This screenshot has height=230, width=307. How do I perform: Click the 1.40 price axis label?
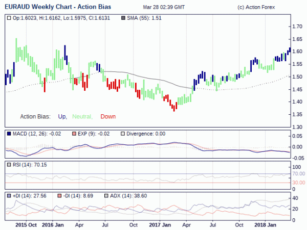297,101
